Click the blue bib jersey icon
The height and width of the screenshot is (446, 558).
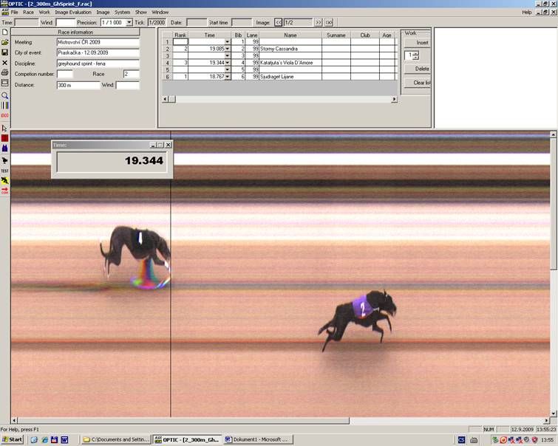pyautogui.click(x=4, y=148)
